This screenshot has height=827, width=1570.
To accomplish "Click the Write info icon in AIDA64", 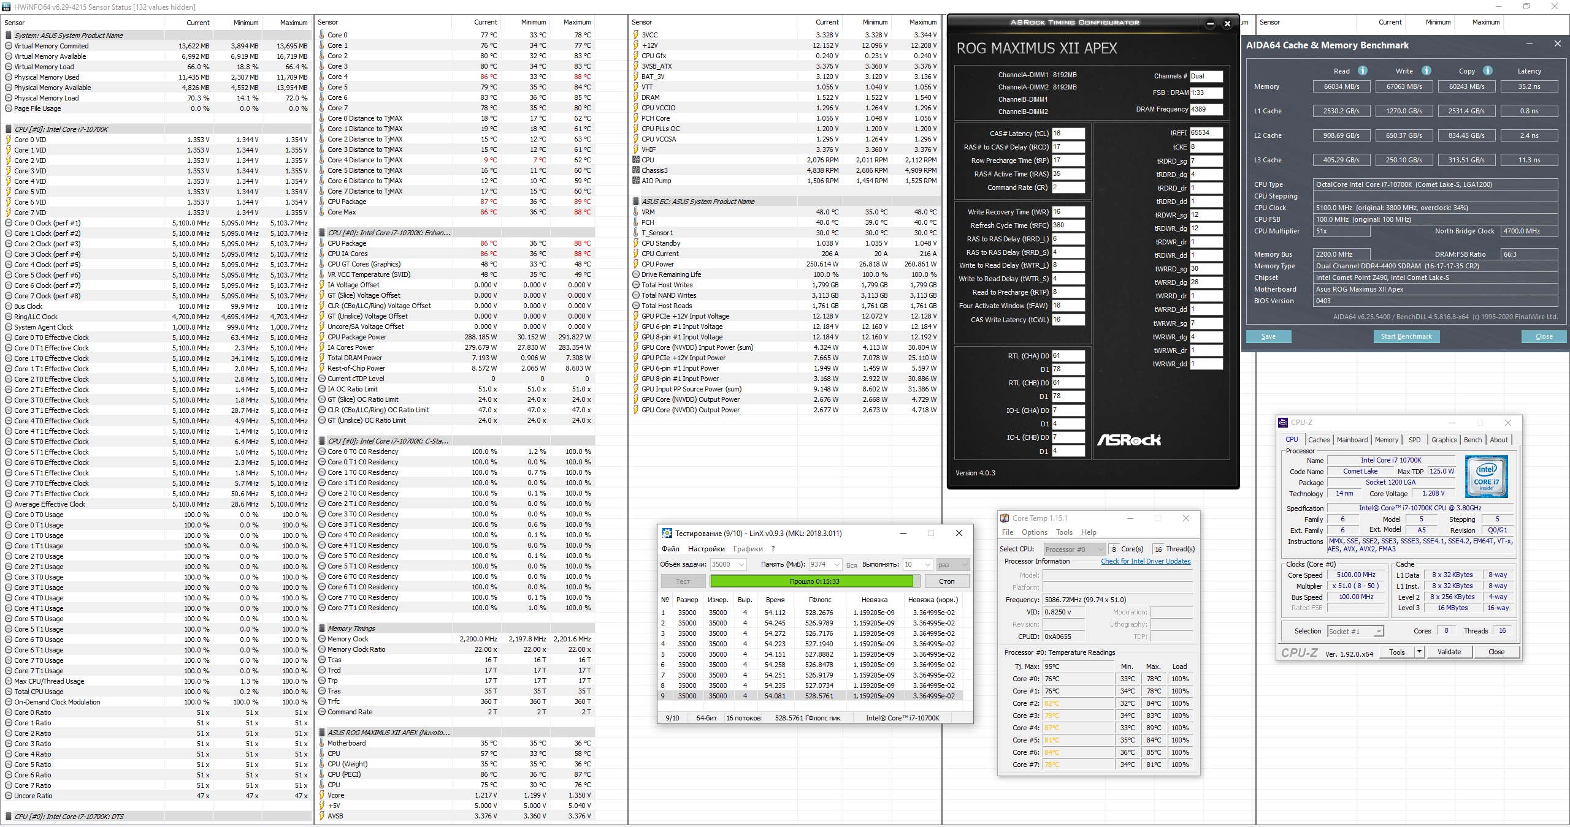I will coord(1426,70).
